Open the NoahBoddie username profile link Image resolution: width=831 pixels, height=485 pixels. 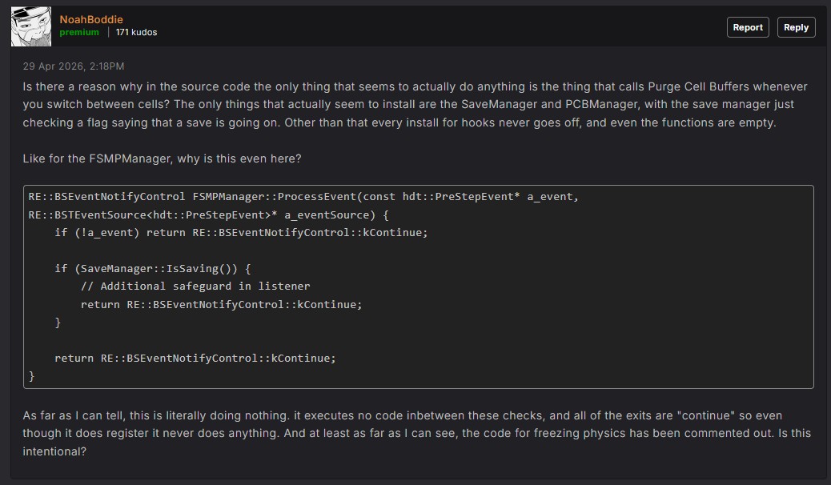pos(91,20)
